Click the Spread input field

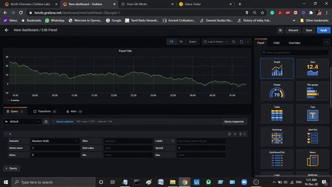pyautogui.click(x=201, y=148)
